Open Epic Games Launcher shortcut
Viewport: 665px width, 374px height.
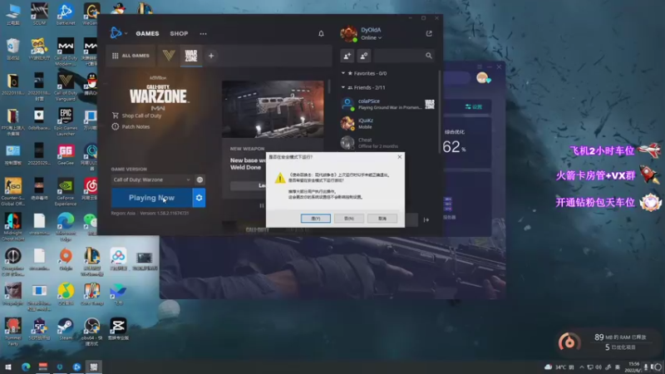66,121
